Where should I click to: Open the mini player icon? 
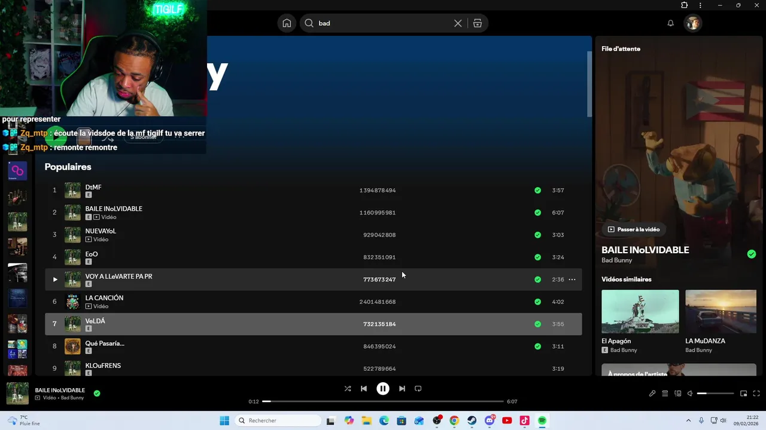click(744, 394)
